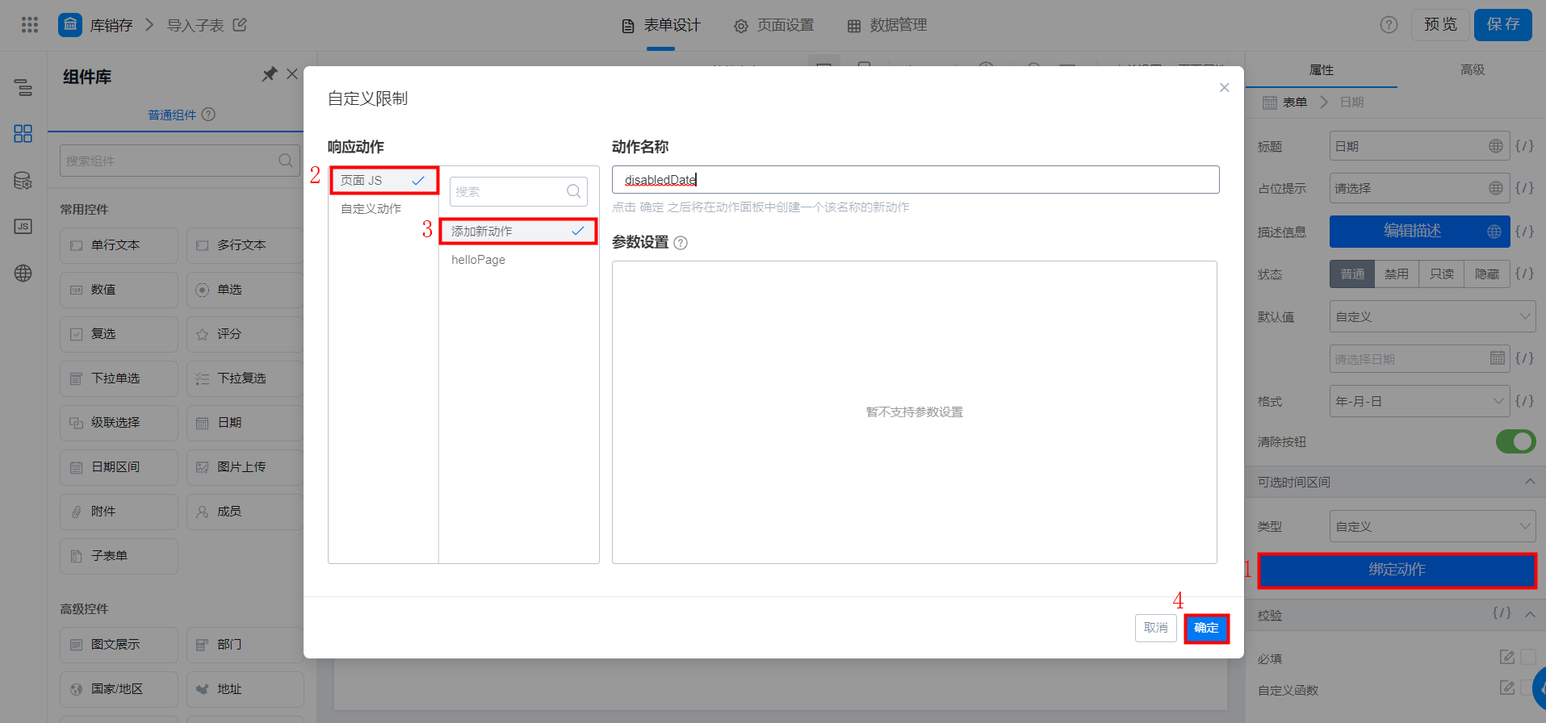Open the outline tree sidebar icon

23,87
